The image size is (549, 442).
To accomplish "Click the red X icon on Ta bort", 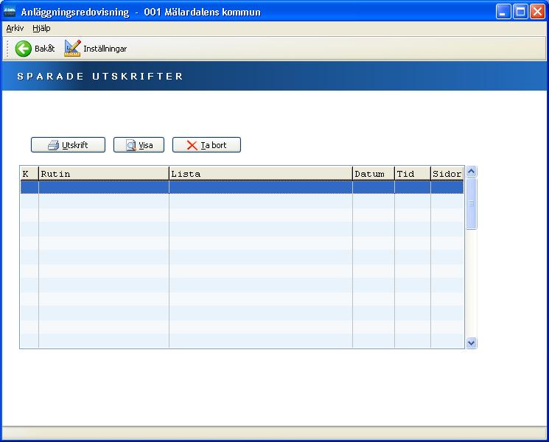I will (192, 145).
